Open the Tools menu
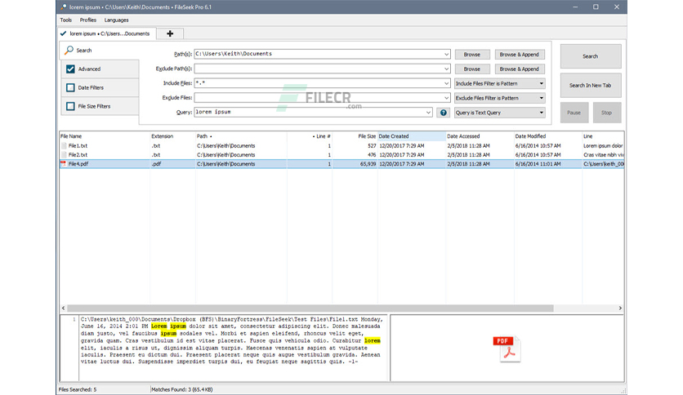Image resolution: width=683 pixels, height=395 pixels. point(66,20)
